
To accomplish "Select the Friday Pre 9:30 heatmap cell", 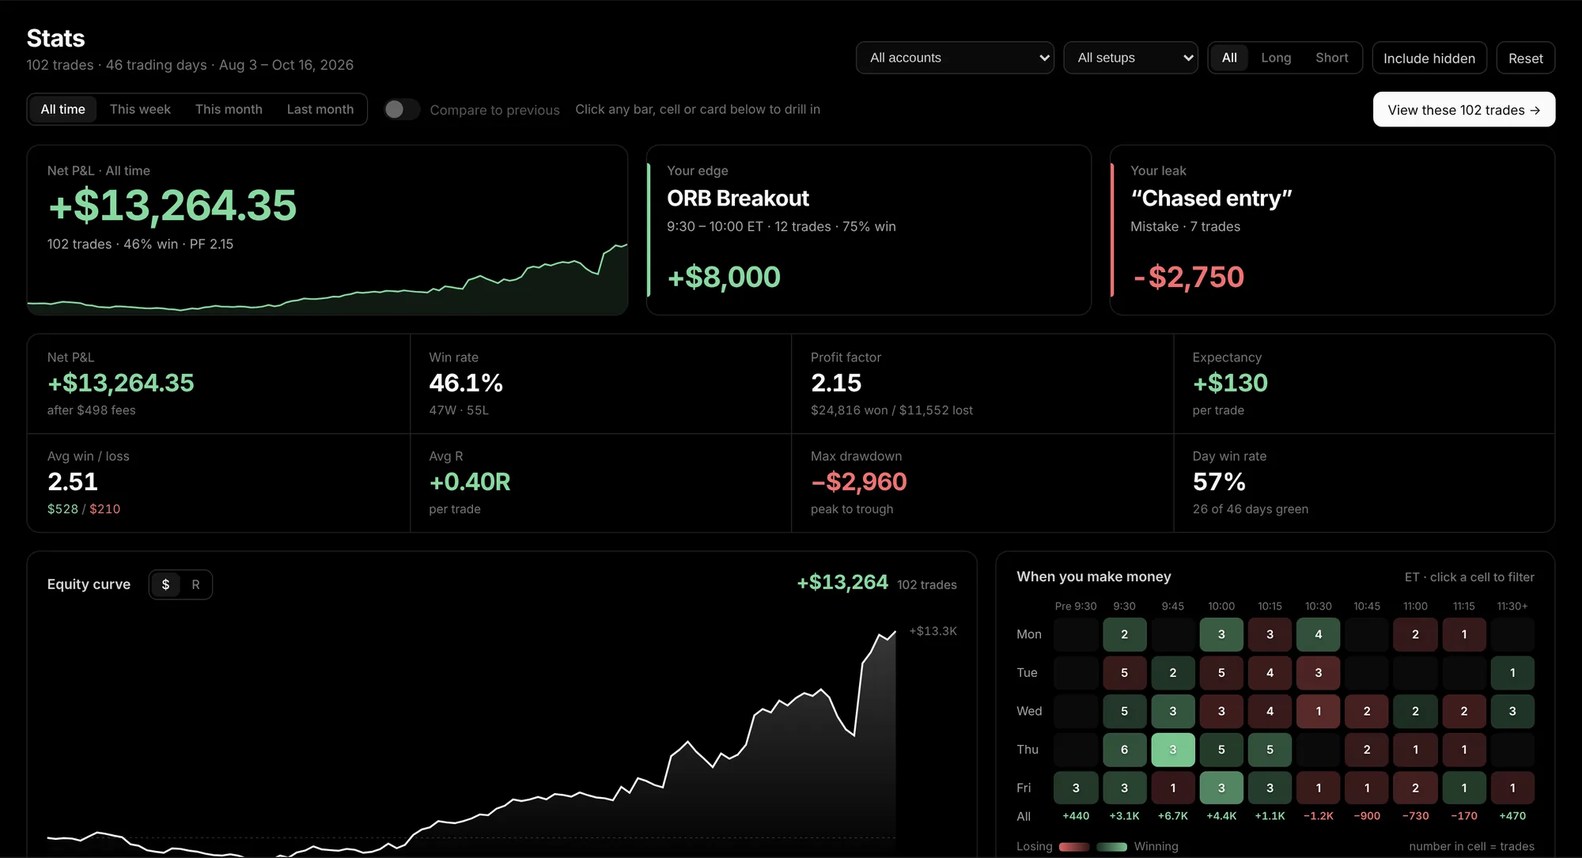I will [x=1076, y=788].
